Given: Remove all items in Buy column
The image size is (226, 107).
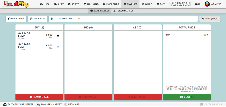Looking at the screenshot, I should click(39, 97).
